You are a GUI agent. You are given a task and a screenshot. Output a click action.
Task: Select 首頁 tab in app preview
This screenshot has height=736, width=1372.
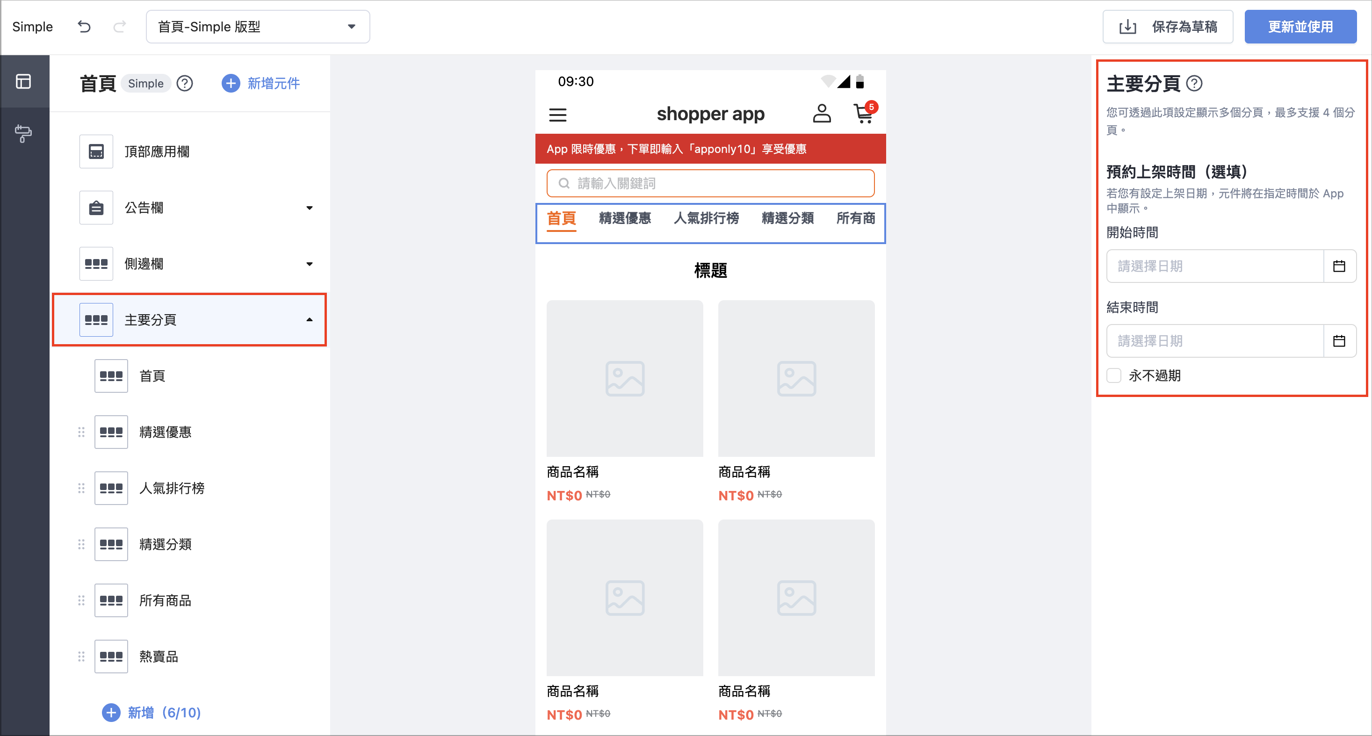[561, 218]
